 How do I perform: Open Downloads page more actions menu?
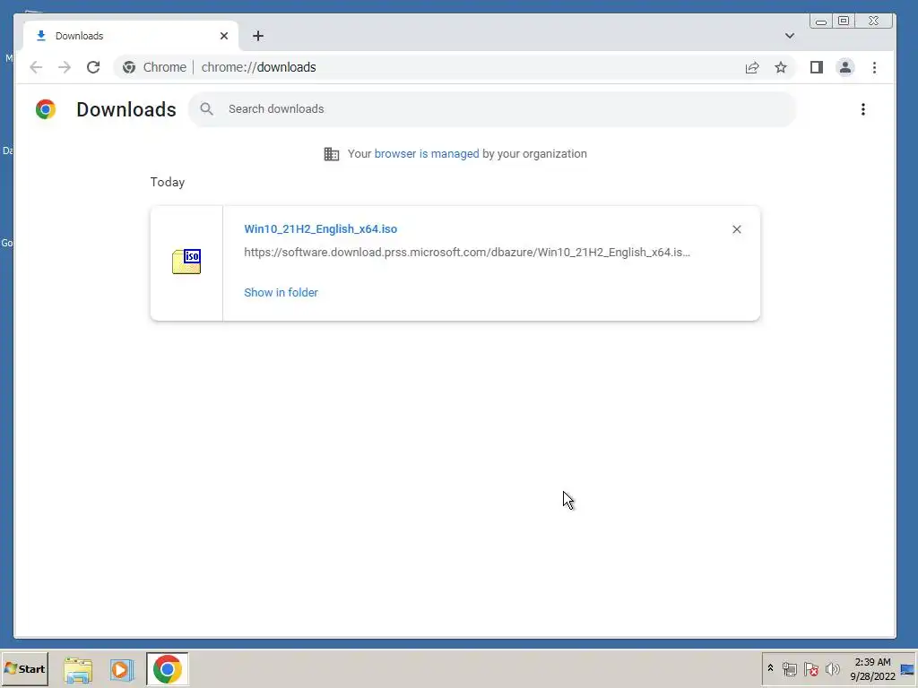point(863,109)
